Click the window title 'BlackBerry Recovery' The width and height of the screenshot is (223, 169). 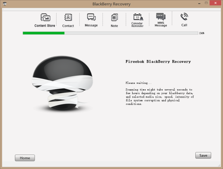click(111, 4)
